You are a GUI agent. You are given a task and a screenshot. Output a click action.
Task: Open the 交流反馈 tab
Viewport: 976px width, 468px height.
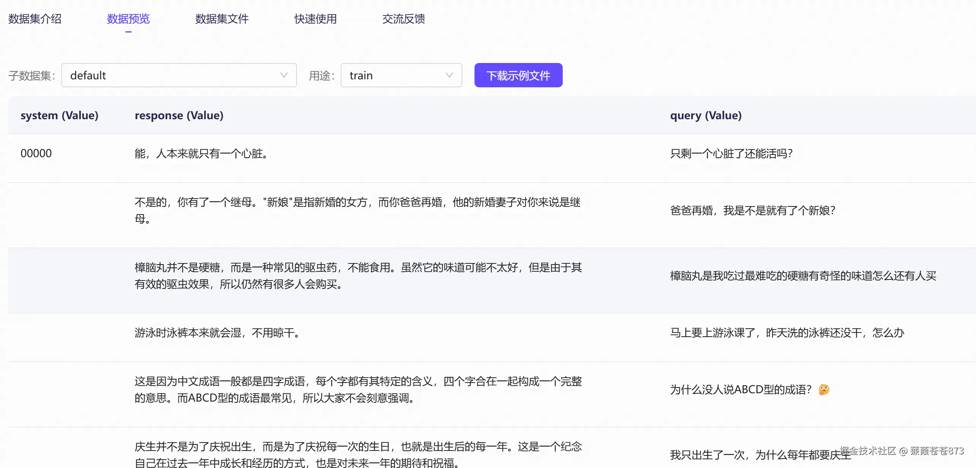click(x=403, y=19)
